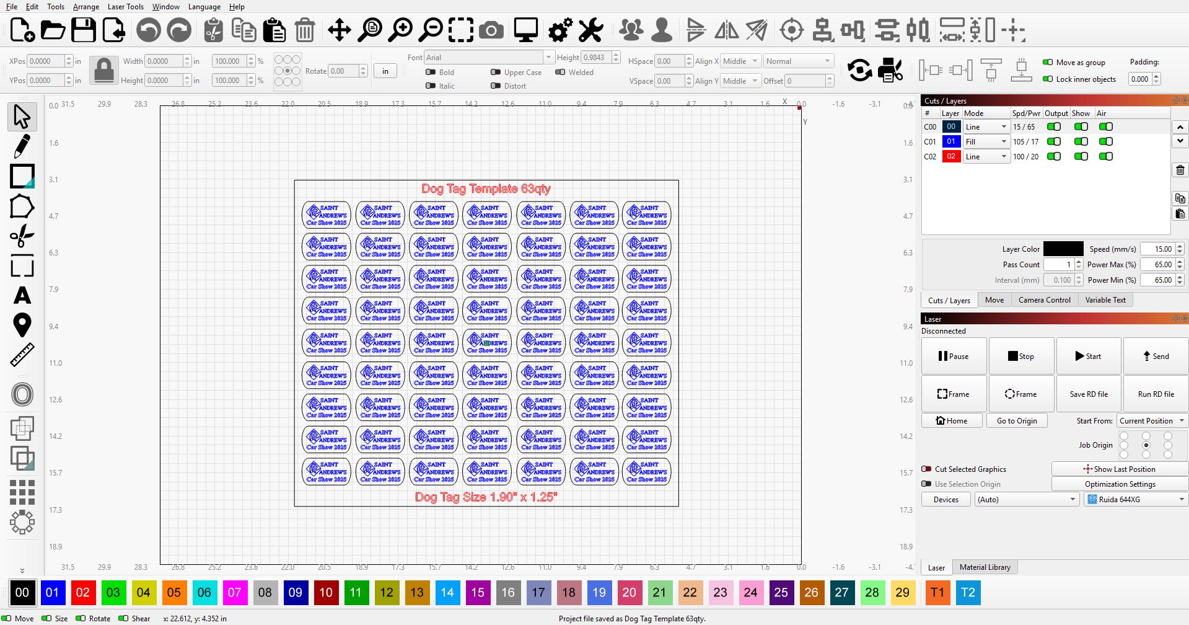Toggle Show for layer C01
This screenshot has height=625, width=1189.
[1081, 141]
